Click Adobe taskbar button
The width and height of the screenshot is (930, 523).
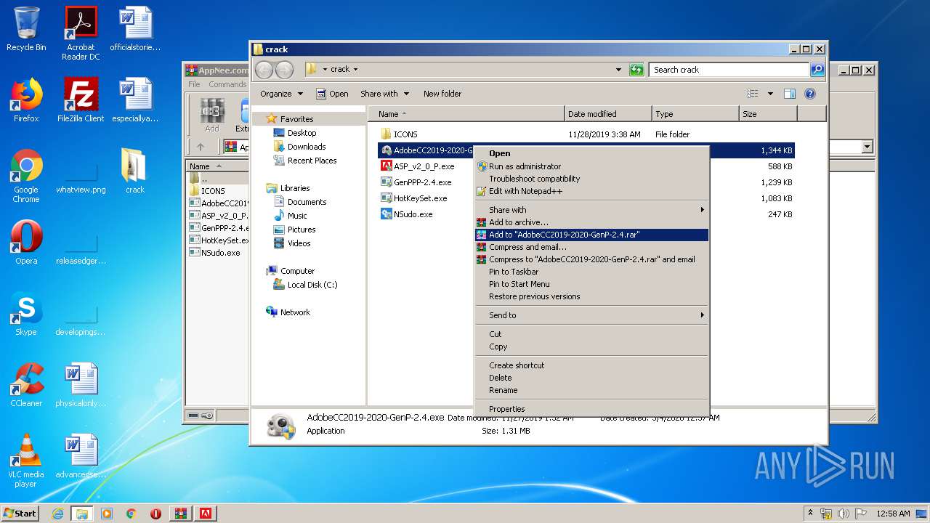point(206,514)
